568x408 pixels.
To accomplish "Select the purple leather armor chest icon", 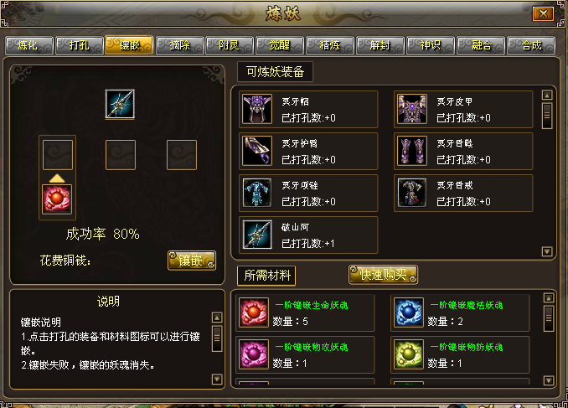I will [412, 109].
